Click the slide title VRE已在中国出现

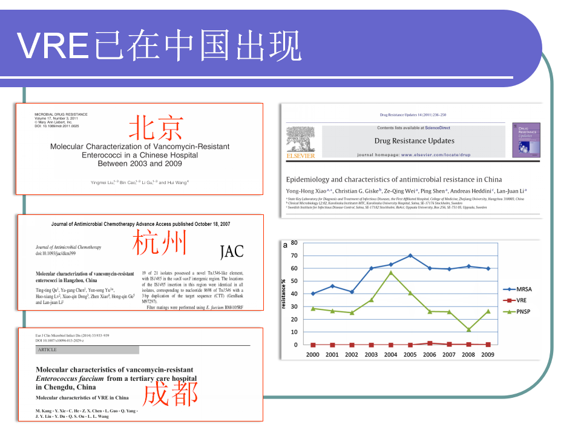point(159,46)
